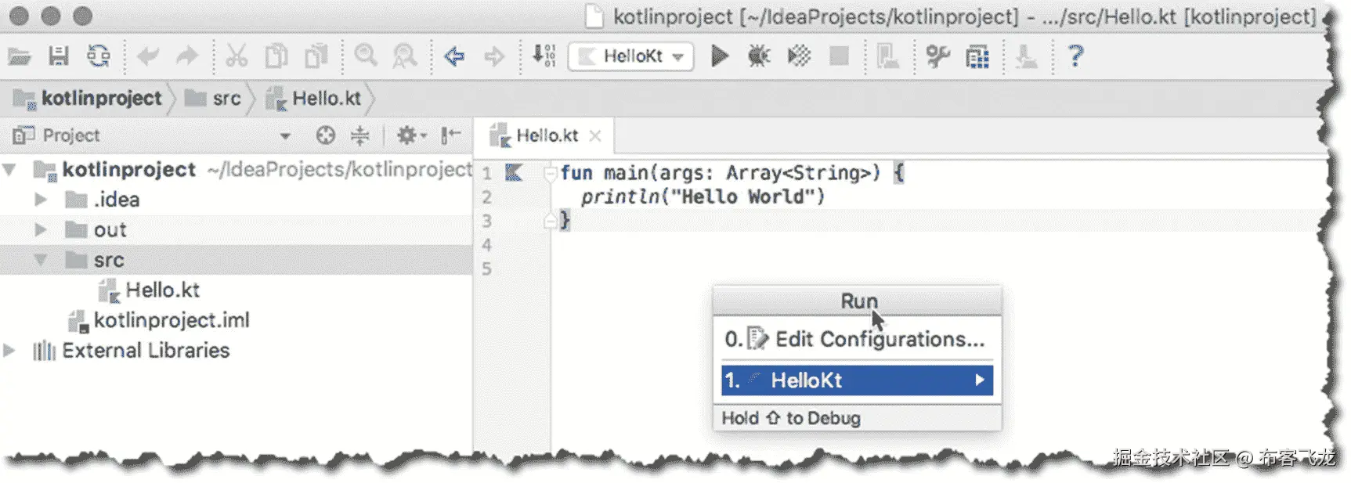Collapse the src folder
The image size is (1351, 483).
click(41, 260)
